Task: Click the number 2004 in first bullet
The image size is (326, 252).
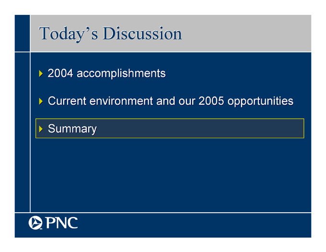Action: pyautogui.click(x=60, y=73)
